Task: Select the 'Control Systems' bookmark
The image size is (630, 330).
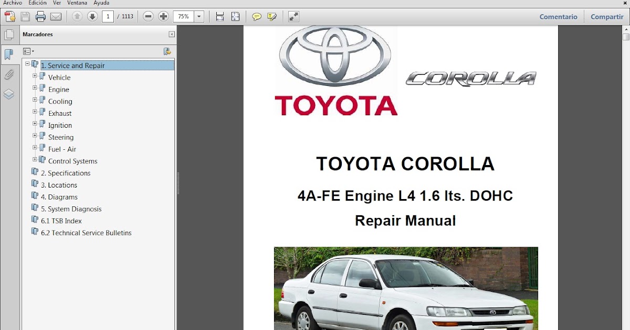Action: 73,161
